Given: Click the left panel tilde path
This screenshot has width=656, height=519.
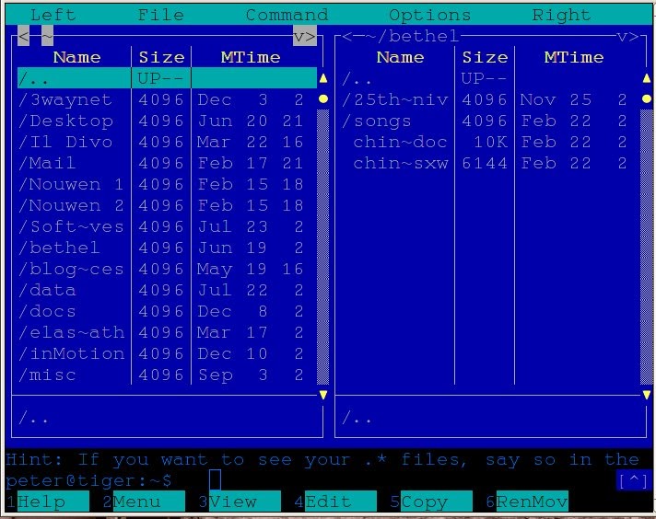Looking at the screenshot, I should tap(47, 36).
